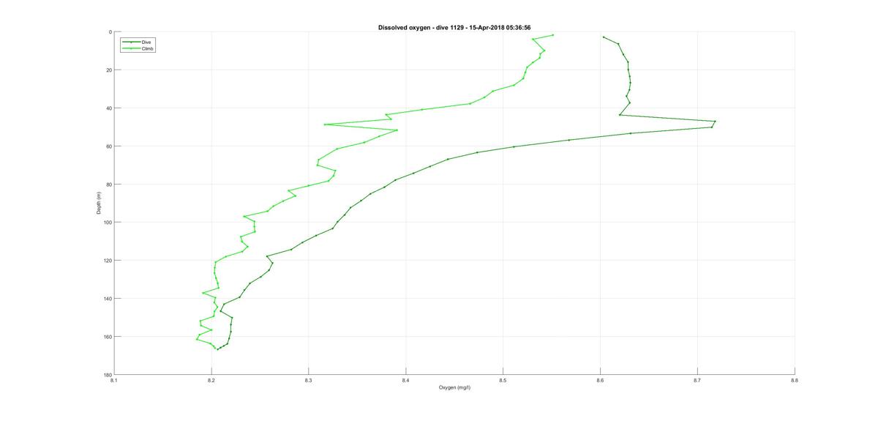Click the y-axis tick label 40
The height and width of the screenshot is (421, 878).
108,108
